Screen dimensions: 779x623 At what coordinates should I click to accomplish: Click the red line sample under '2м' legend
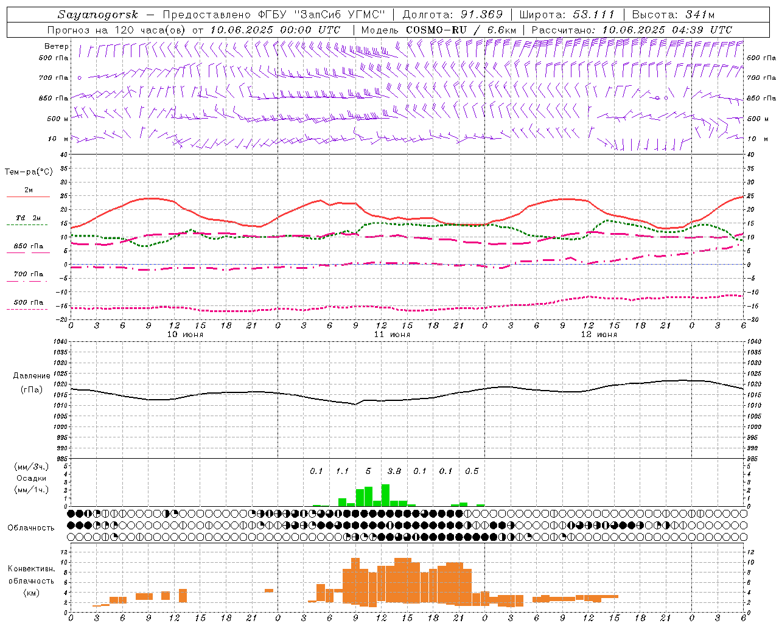tap(29, 197)
